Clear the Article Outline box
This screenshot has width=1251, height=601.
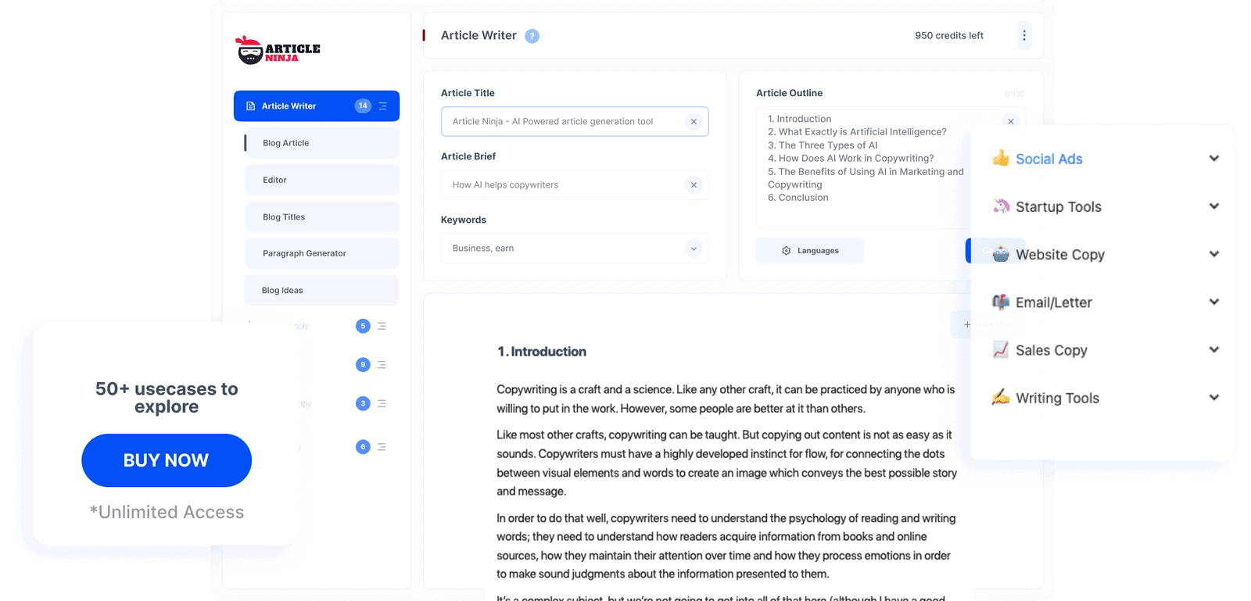(1011, 121)
